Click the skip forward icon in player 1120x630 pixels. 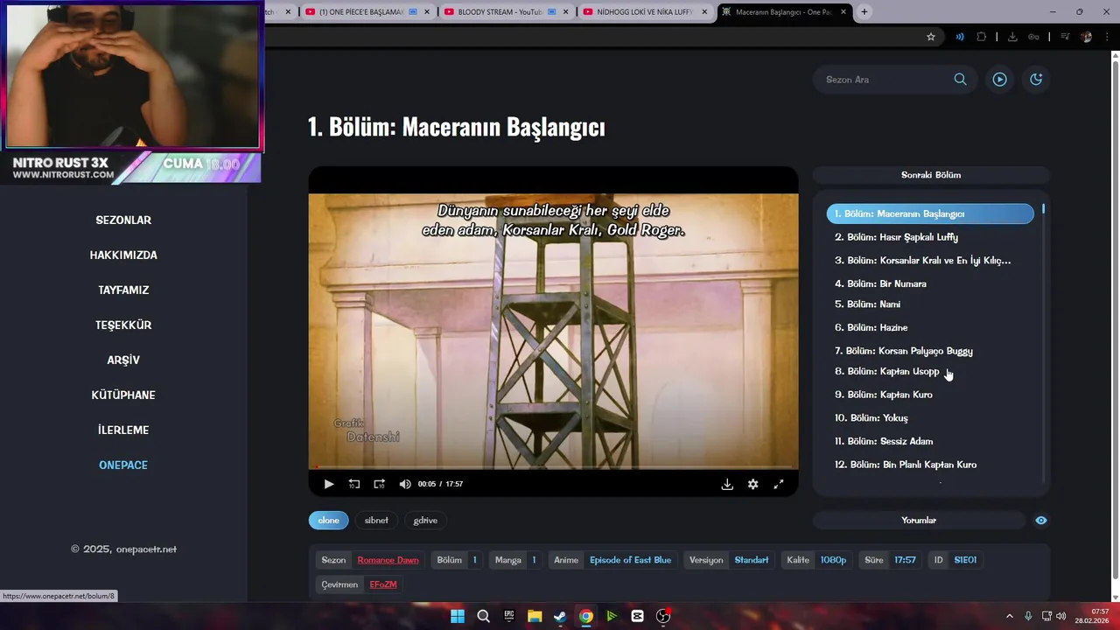click(379, 484)
